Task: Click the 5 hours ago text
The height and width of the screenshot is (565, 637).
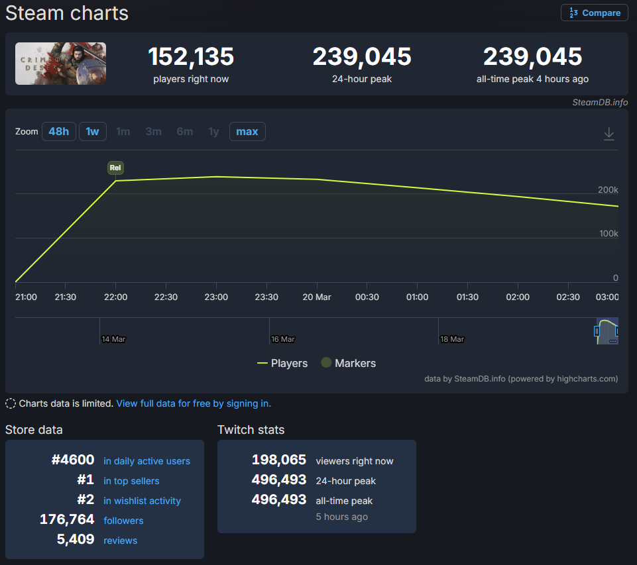Action: click(342, 517)
